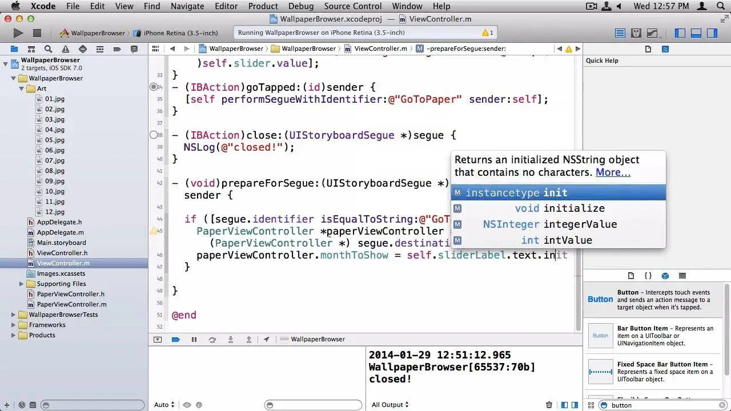Step out in the debug bar
This screenshot has height=411, width=731.
249,339
